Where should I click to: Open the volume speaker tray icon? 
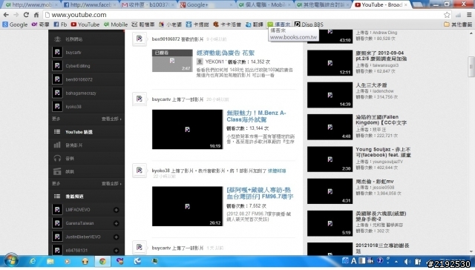pyautogui.click(x=407, y=261)
